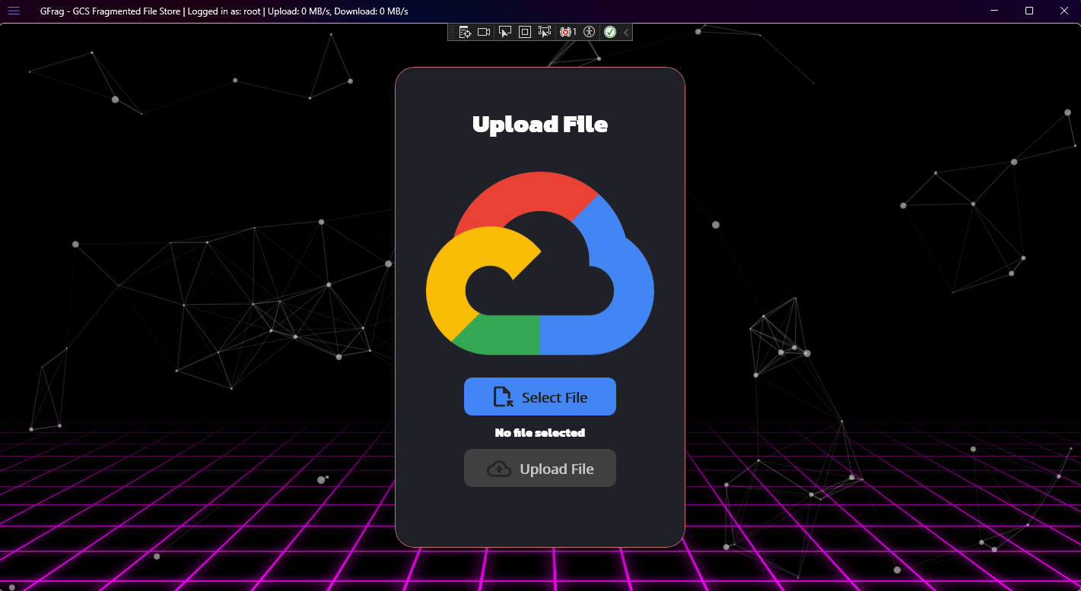Click the 'No file selected' status text
The height and width of the screenshot is (591, 1081).
[x=540, y=432]
